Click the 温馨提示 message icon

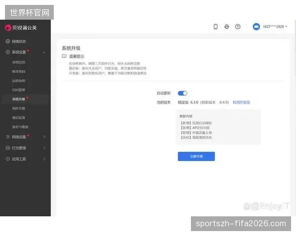point(64,56)
